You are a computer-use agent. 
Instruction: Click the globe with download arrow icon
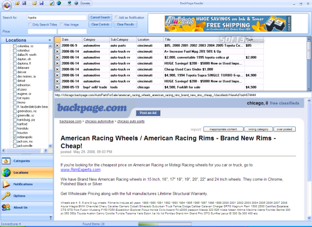(69, 3)
